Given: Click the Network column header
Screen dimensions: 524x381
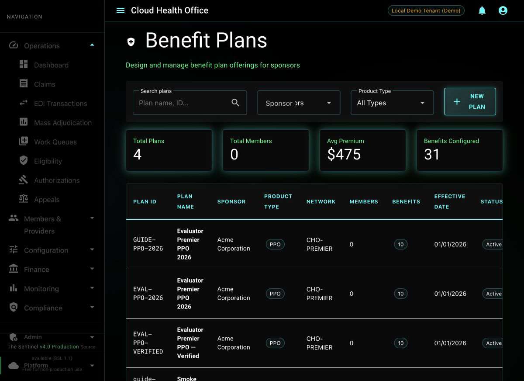Looking at the screenshot, I should pyautogui.click(x=321, y=201).
